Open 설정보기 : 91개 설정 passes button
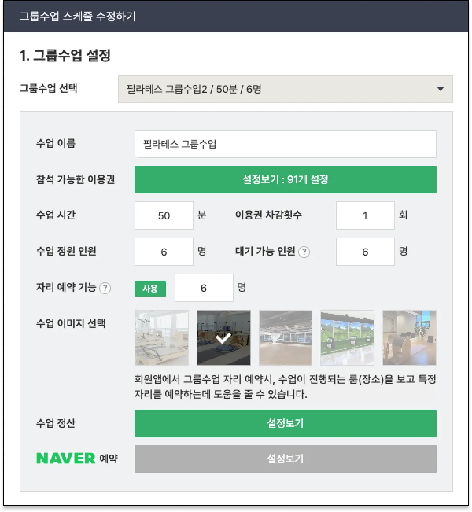The height and width of the screenshot is (512, 472). pos(286,180)
